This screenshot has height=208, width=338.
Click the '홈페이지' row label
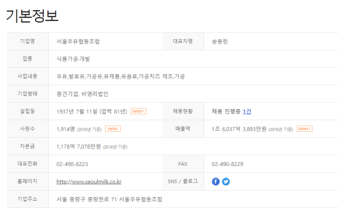(x=27, y=181)
